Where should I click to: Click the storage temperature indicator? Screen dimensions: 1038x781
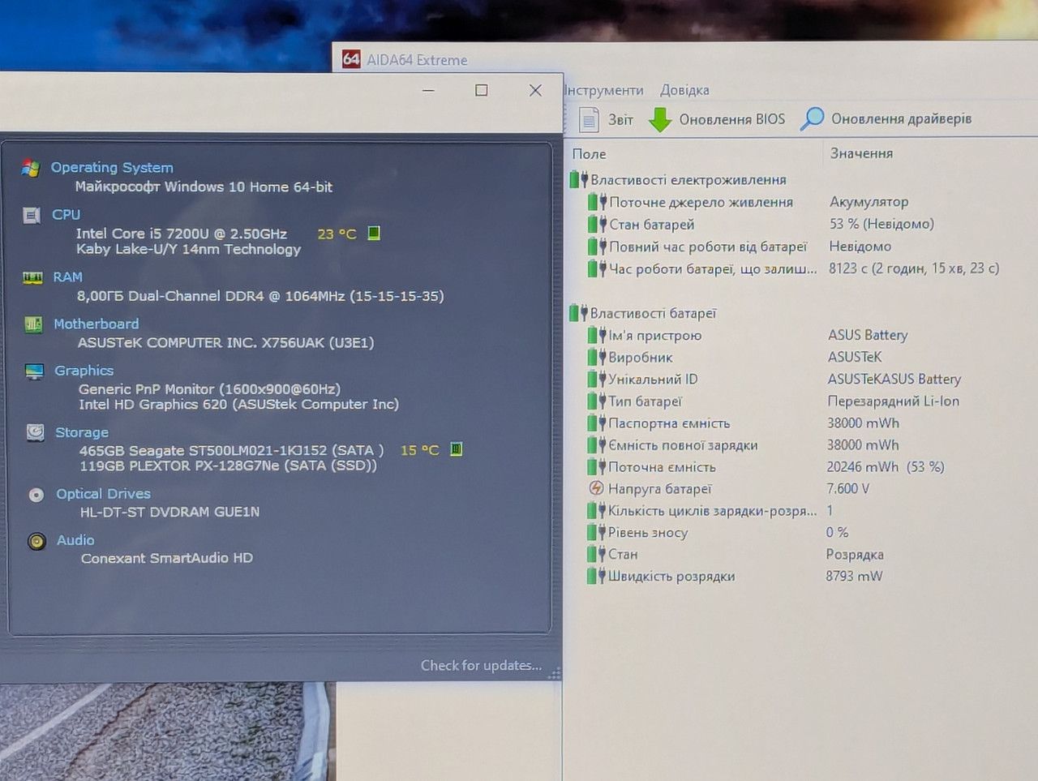point(457,449)
